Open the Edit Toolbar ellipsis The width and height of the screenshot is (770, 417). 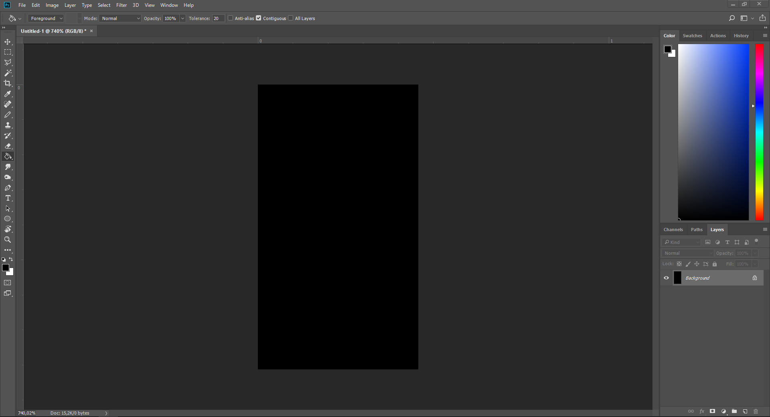coord(8,250)
